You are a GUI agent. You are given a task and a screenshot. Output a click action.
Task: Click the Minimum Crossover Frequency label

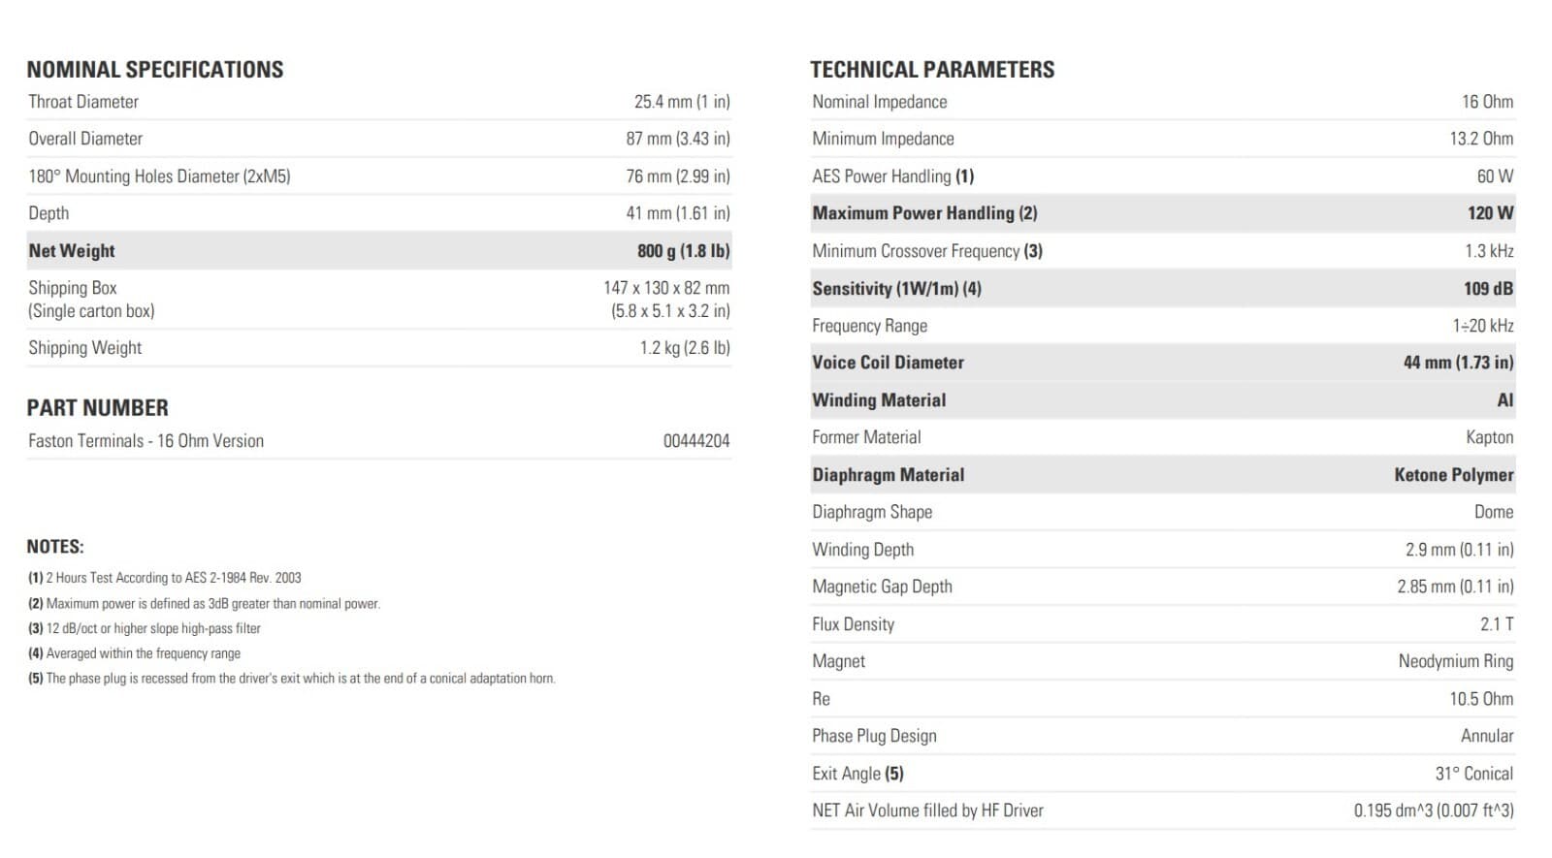[x=926, y=251]
